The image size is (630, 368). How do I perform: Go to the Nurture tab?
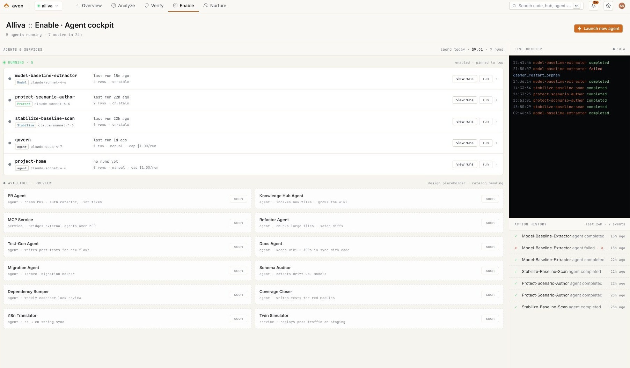click(x=215, y=6)
